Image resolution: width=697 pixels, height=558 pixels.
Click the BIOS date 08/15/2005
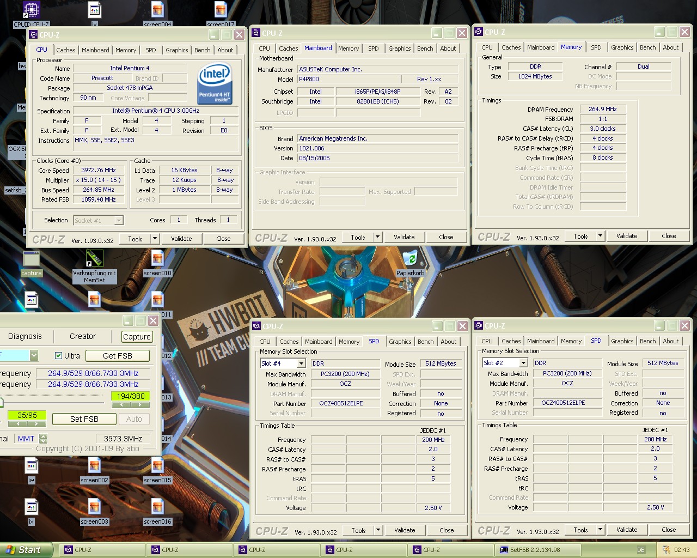point(378,158)
